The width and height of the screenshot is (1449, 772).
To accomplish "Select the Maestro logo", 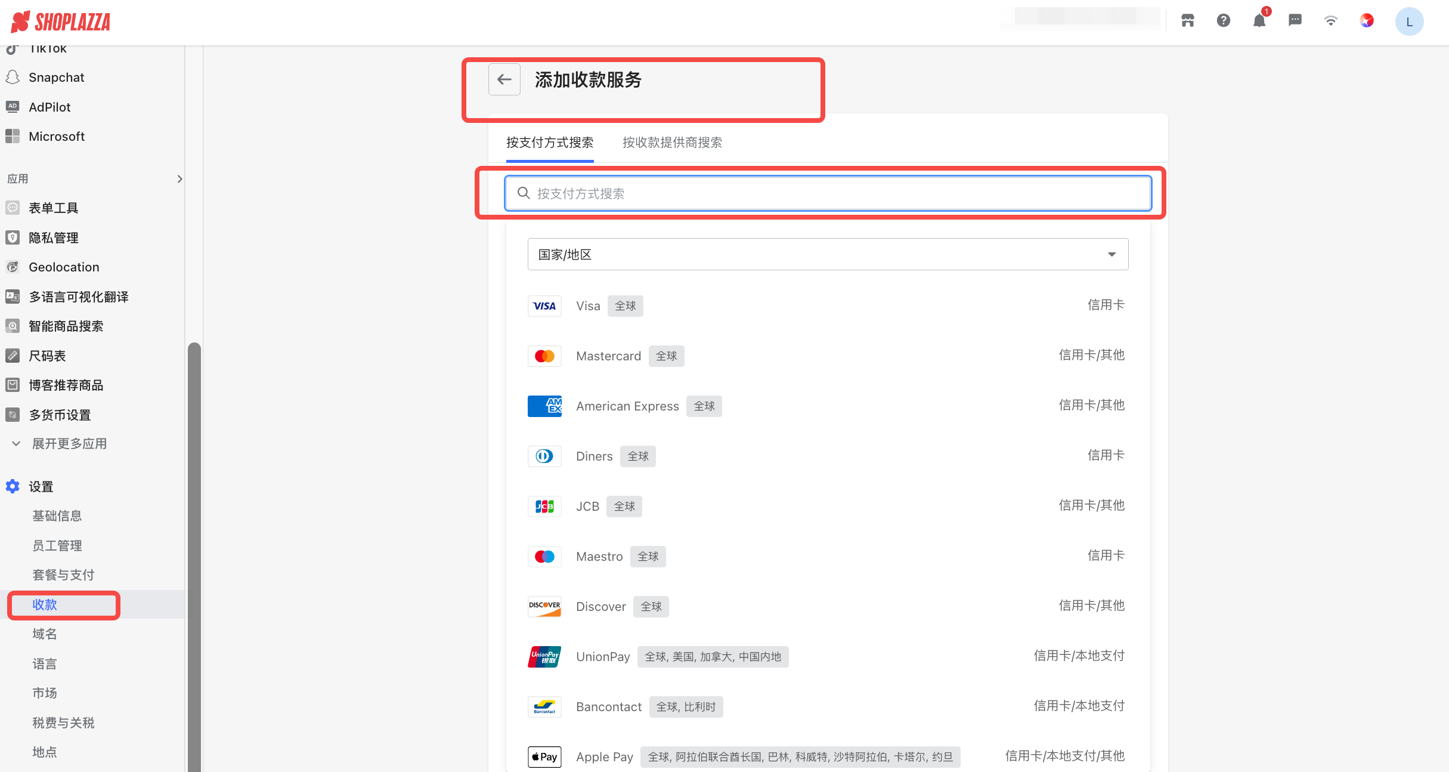I will [544, 557].
